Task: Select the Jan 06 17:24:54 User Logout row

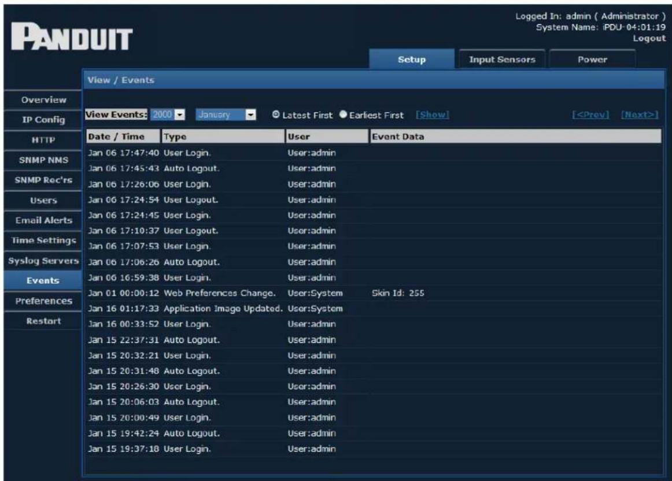Action: click(374, 199)
